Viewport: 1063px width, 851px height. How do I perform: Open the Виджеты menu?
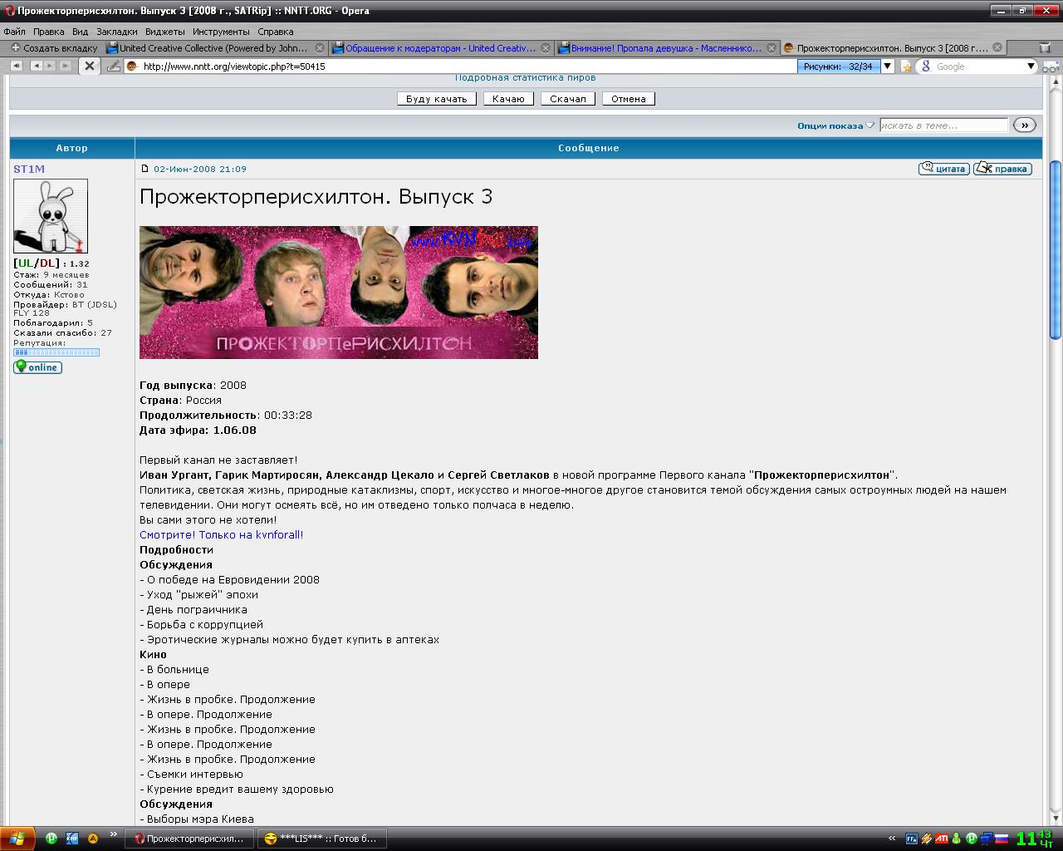tap(165, 32)
